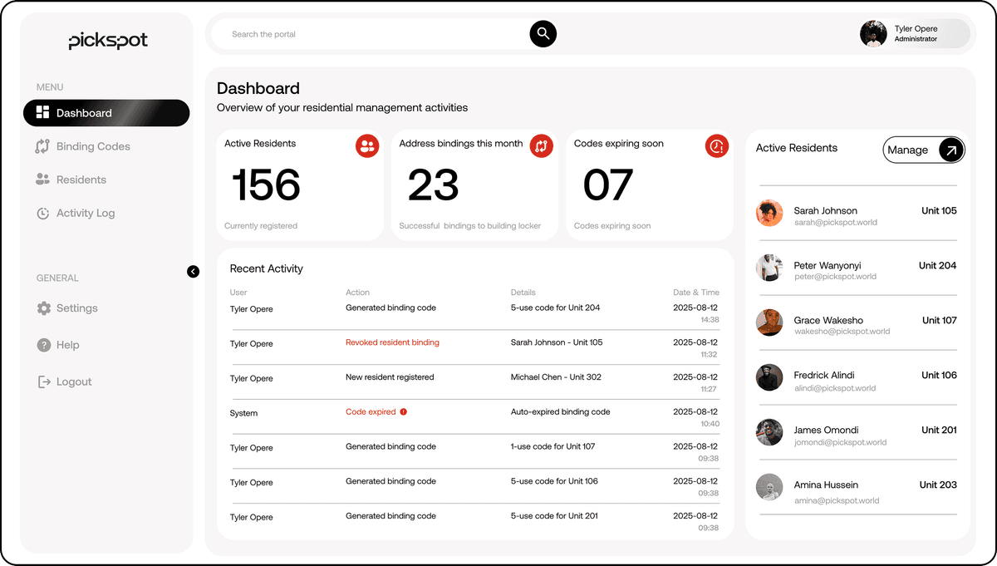Screen dimensions: 997x566
Task: Click James Omondi's avatar photo
Action: tap(769, 432)
